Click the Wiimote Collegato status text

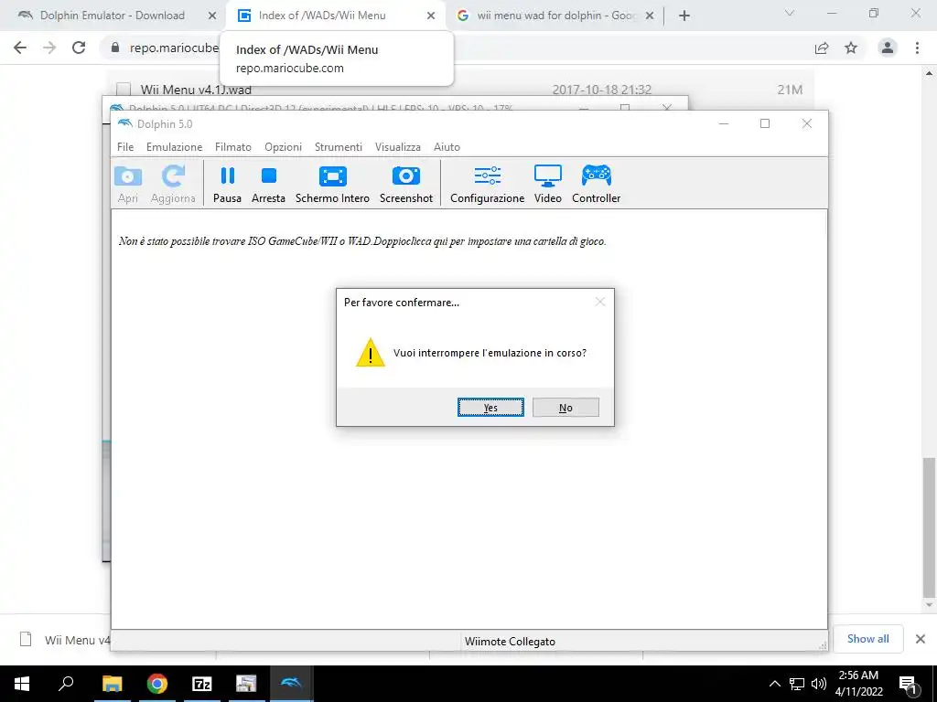tap(510, 641)
